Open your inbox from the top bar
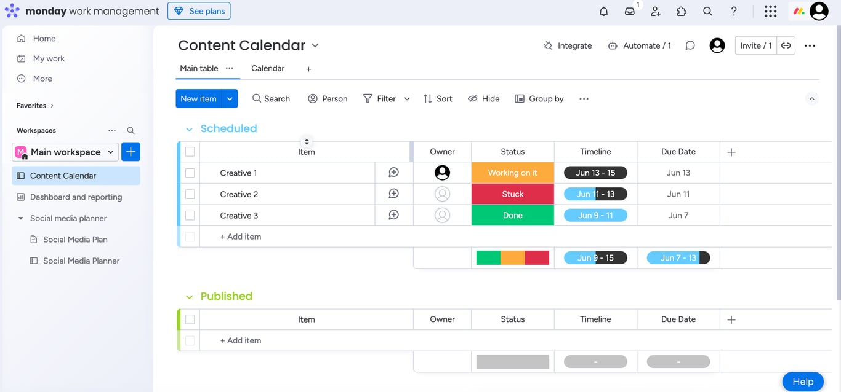 point(629,11)
